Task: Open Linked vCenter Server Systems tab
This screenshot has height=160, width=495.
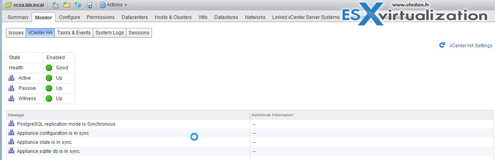Action: [x=306, y=17]
